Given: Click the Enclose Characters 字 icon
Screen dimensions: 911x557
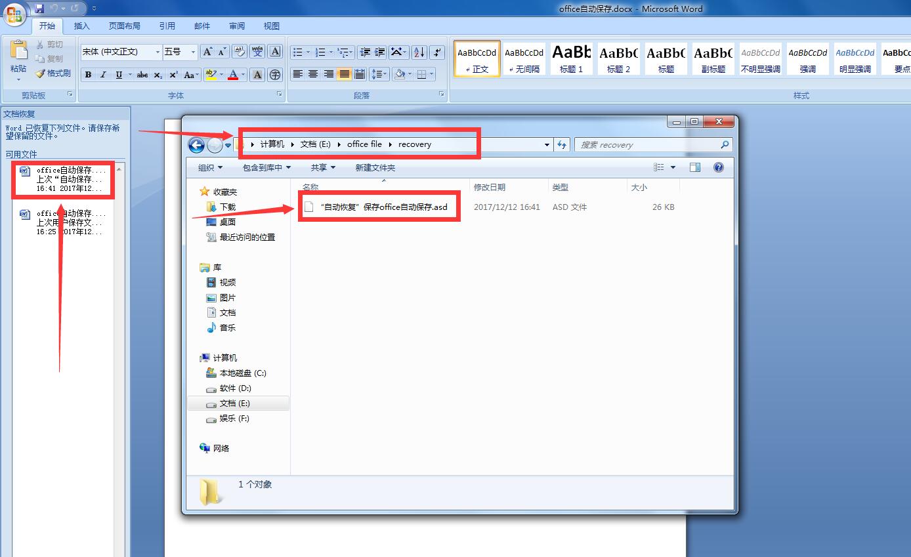Looking at the screenshot, I should point(276,75).
